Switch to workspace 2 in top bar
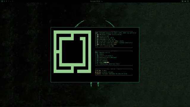The height and width of the screenshot is (107, 190). click(x=7, y=1)
